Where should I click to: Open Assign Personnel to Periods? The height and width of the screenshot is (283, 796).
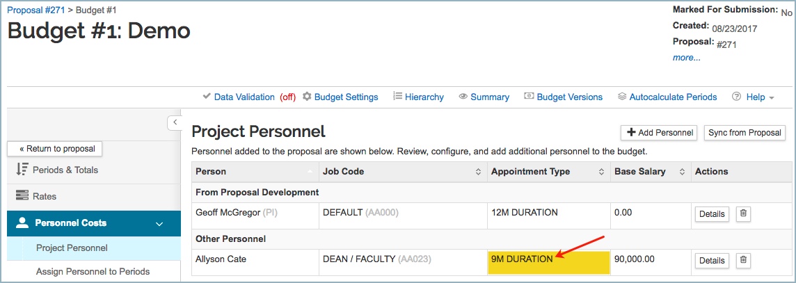pos(94,272)
